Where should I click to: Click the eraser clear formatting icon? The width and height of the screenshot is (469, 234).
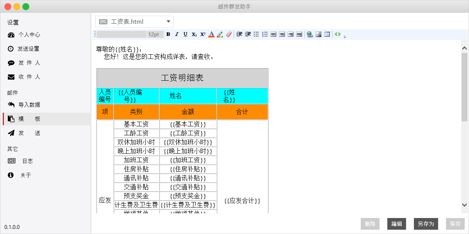(x=229, y=34)
